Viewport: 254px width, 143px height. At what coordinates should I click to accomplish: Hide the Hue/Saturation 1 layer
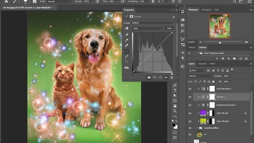coord(190,89)
